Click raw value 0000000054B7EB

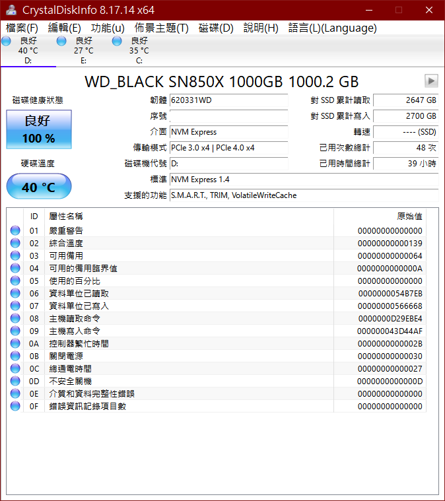pos(390,293)
